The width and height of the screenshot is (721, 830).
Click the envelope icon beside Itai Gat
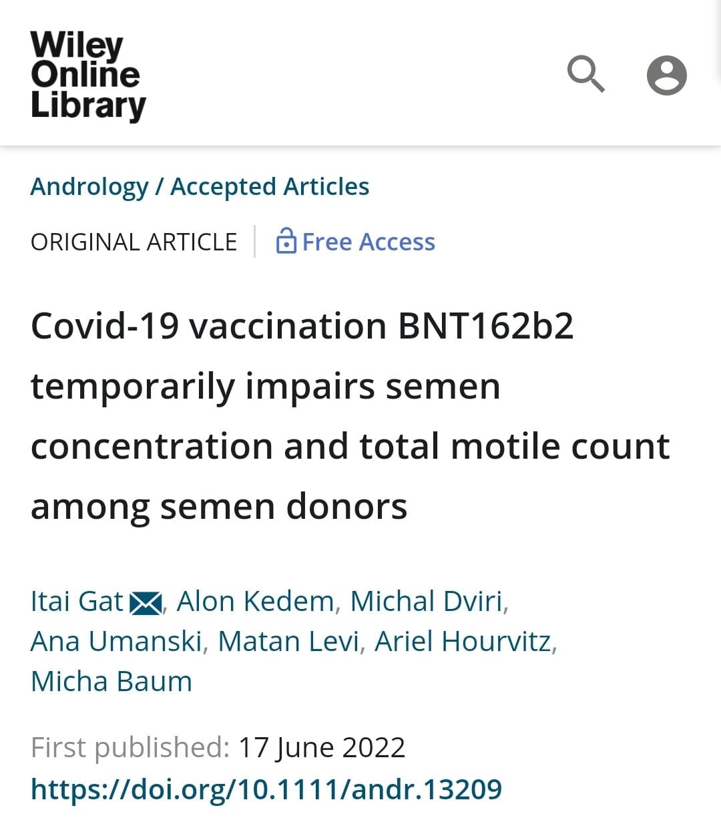click(x=145, y=603)
